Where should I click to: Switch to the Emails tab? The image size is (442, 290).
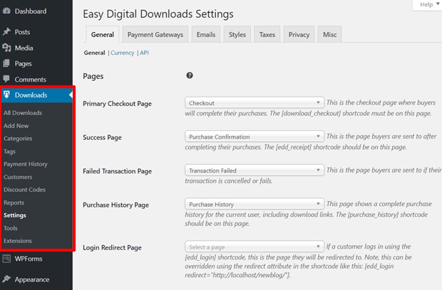click(206, 35)
